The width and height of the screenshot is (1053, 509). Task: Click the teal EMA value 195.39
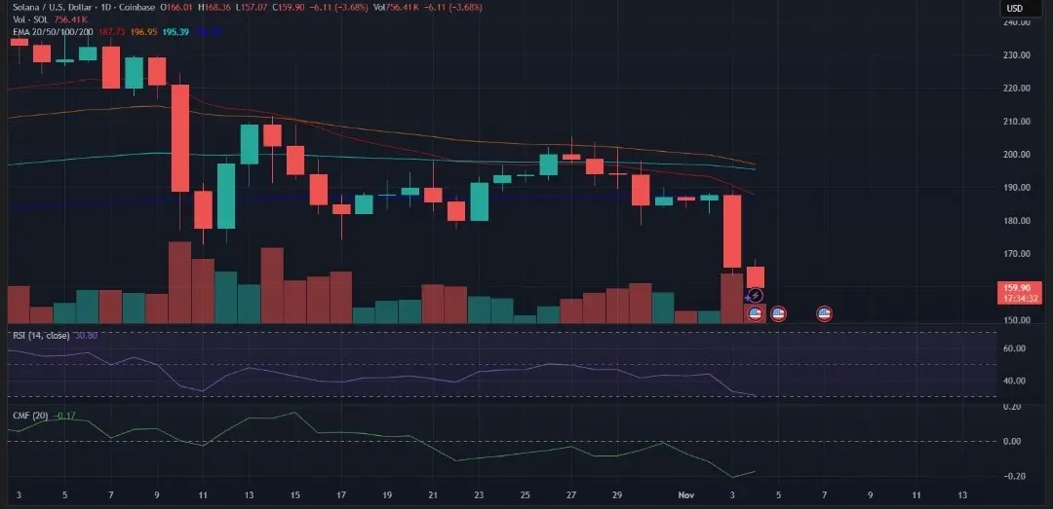click(175, 31)
